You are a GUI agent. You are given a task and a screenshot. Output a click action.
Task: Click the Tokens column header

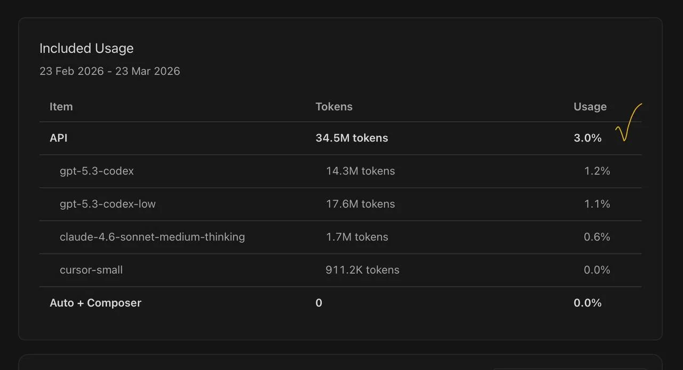click(333, 106)
